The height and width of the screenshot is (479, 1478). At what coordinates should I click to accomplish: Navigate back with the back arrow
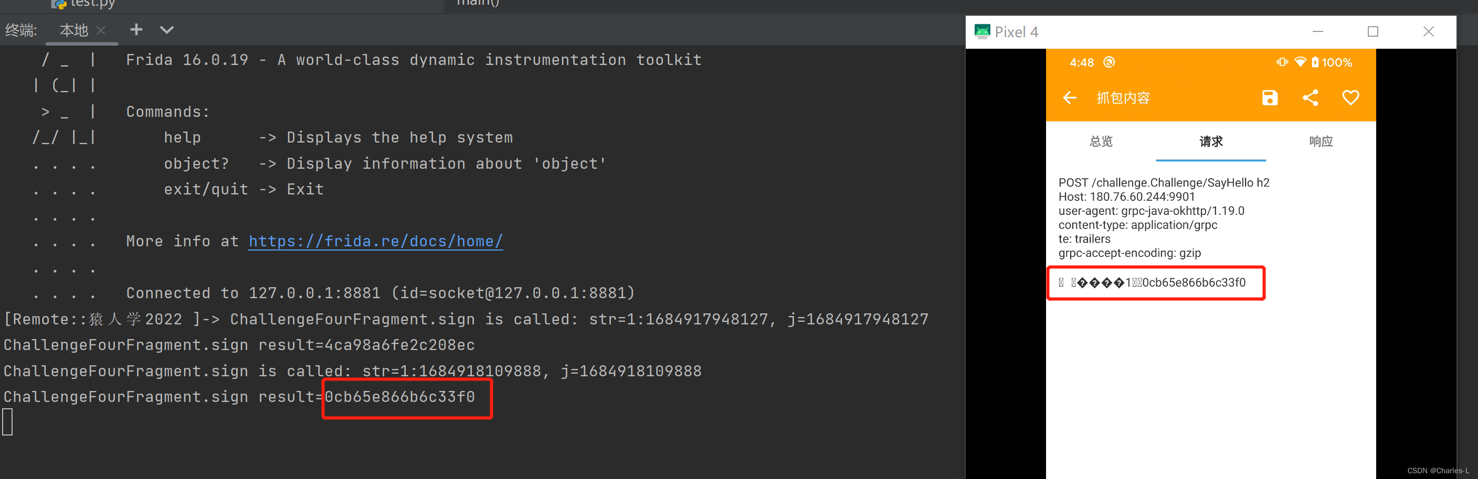[1069, 97]
